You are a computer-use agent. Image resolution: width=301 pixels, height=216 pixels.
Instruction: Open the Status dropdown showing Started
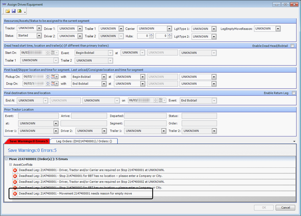coord(39,36)
